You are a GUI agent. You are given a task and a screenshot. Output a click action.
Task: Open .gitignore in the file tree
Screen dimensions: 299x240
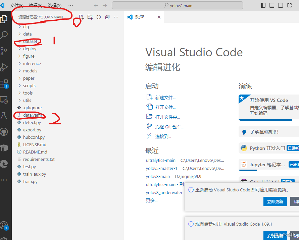[x=68, y=108]
